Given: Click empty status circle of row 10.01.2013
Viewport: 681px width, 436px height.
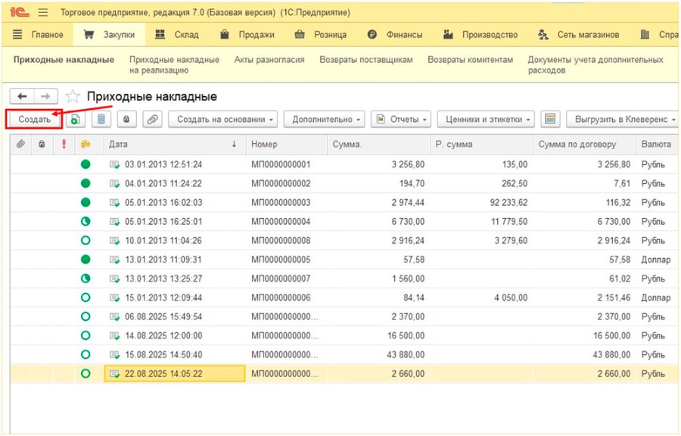Looking at the screenshot, I should pos(86,241).
